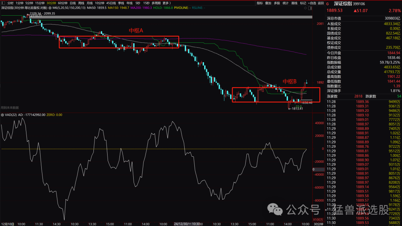Click the 深证综指 index name header
402x226 pixels.
click(x=342, y=4)
